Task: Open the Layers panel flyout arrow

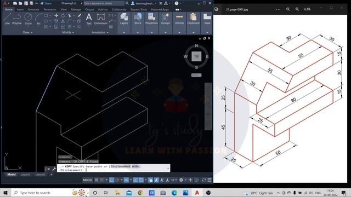Action: (124, 33)
